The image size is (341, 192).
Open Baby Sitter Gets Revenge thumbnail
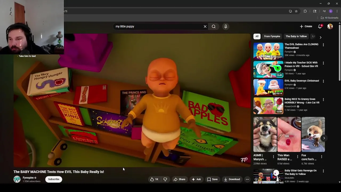point(268,176)
